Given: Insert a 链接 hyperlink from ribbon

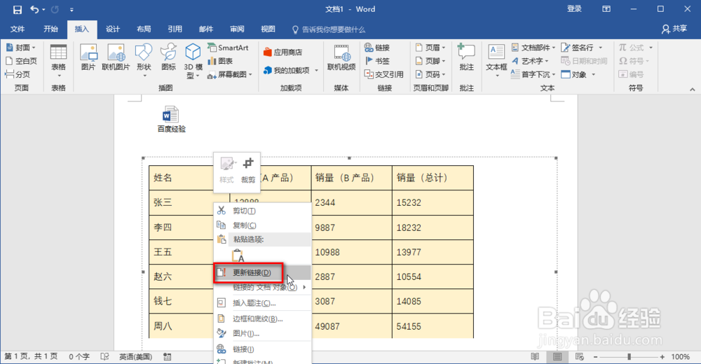Looking at the screenshot, I should (x=377, y=48).
